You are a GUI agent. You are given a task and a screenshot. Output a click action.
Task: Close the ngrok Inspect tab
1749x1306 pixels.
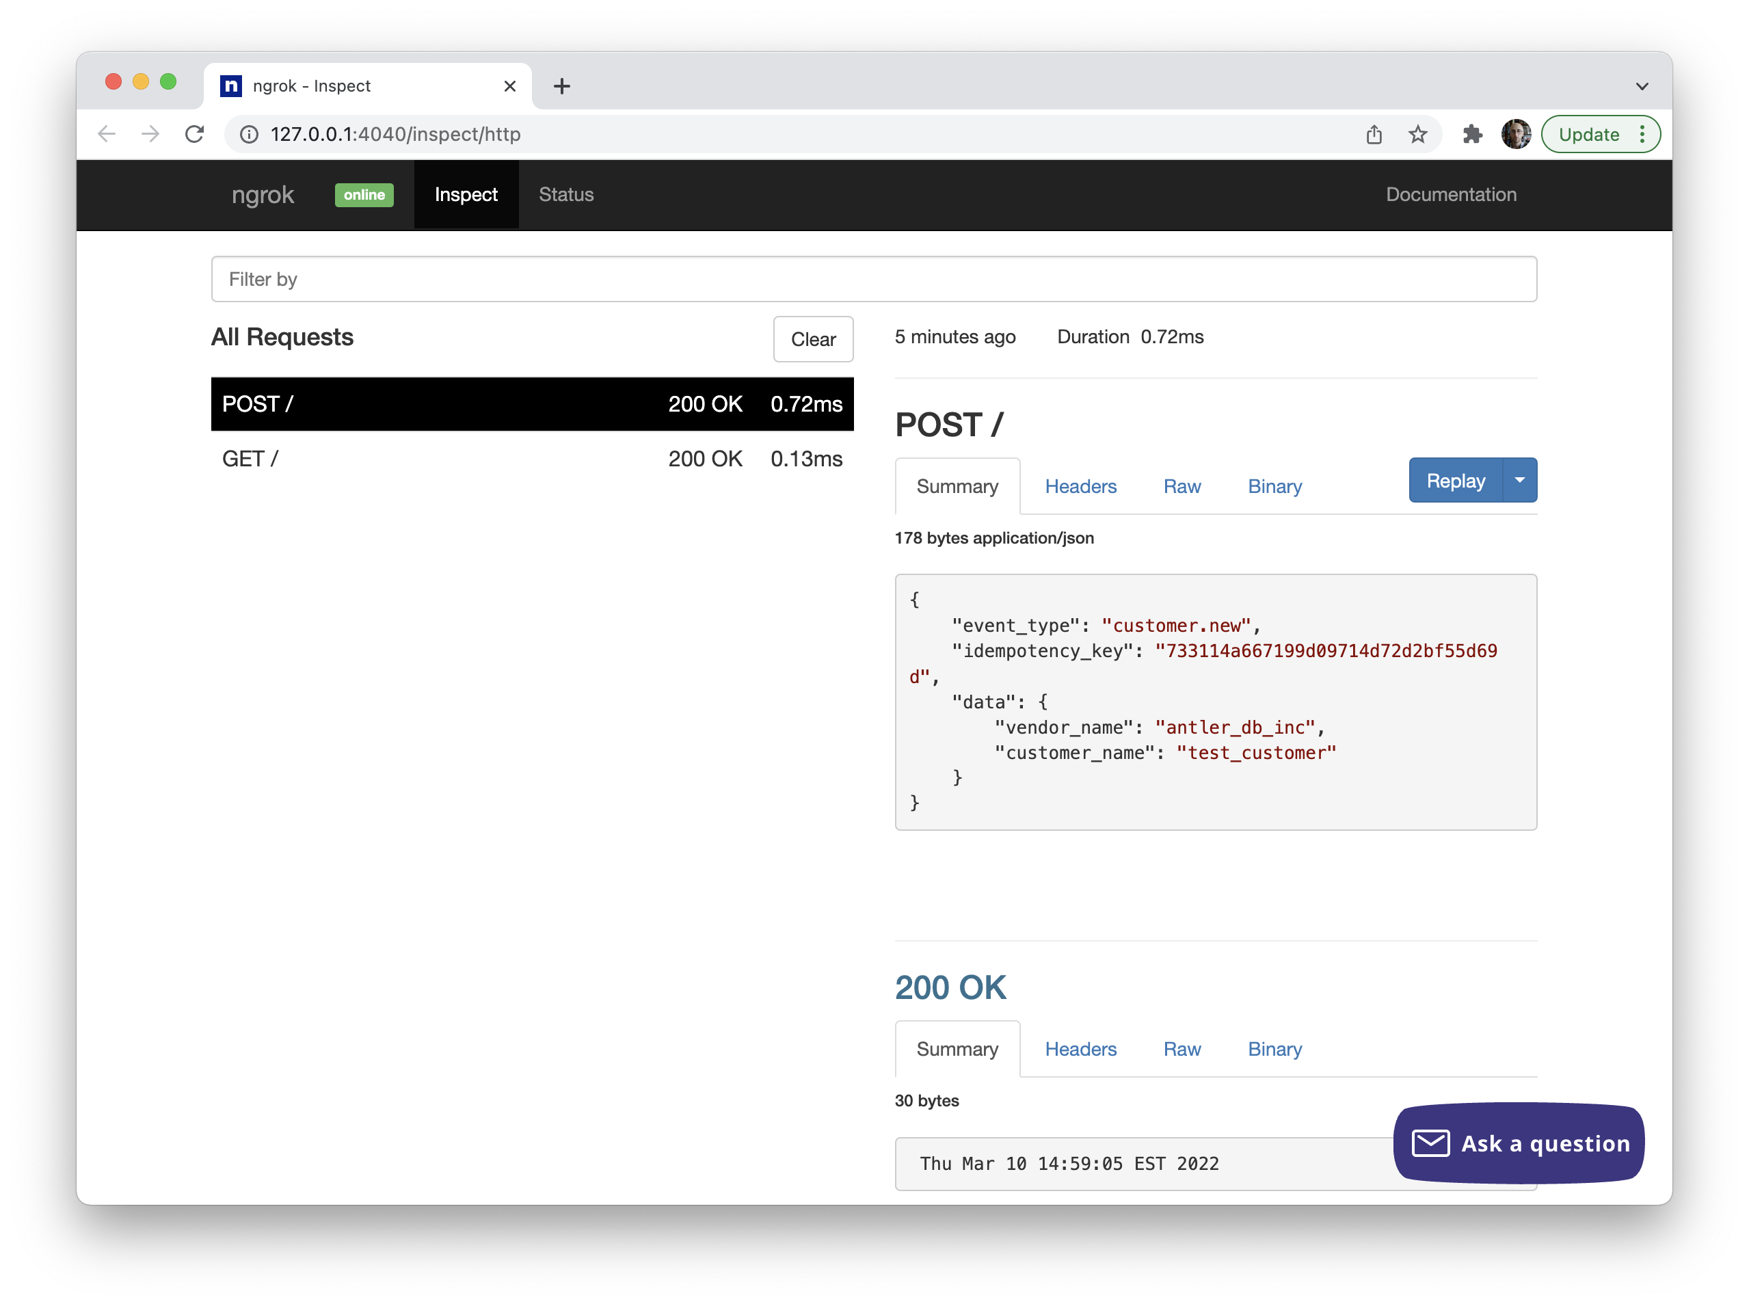pos(510,86)
